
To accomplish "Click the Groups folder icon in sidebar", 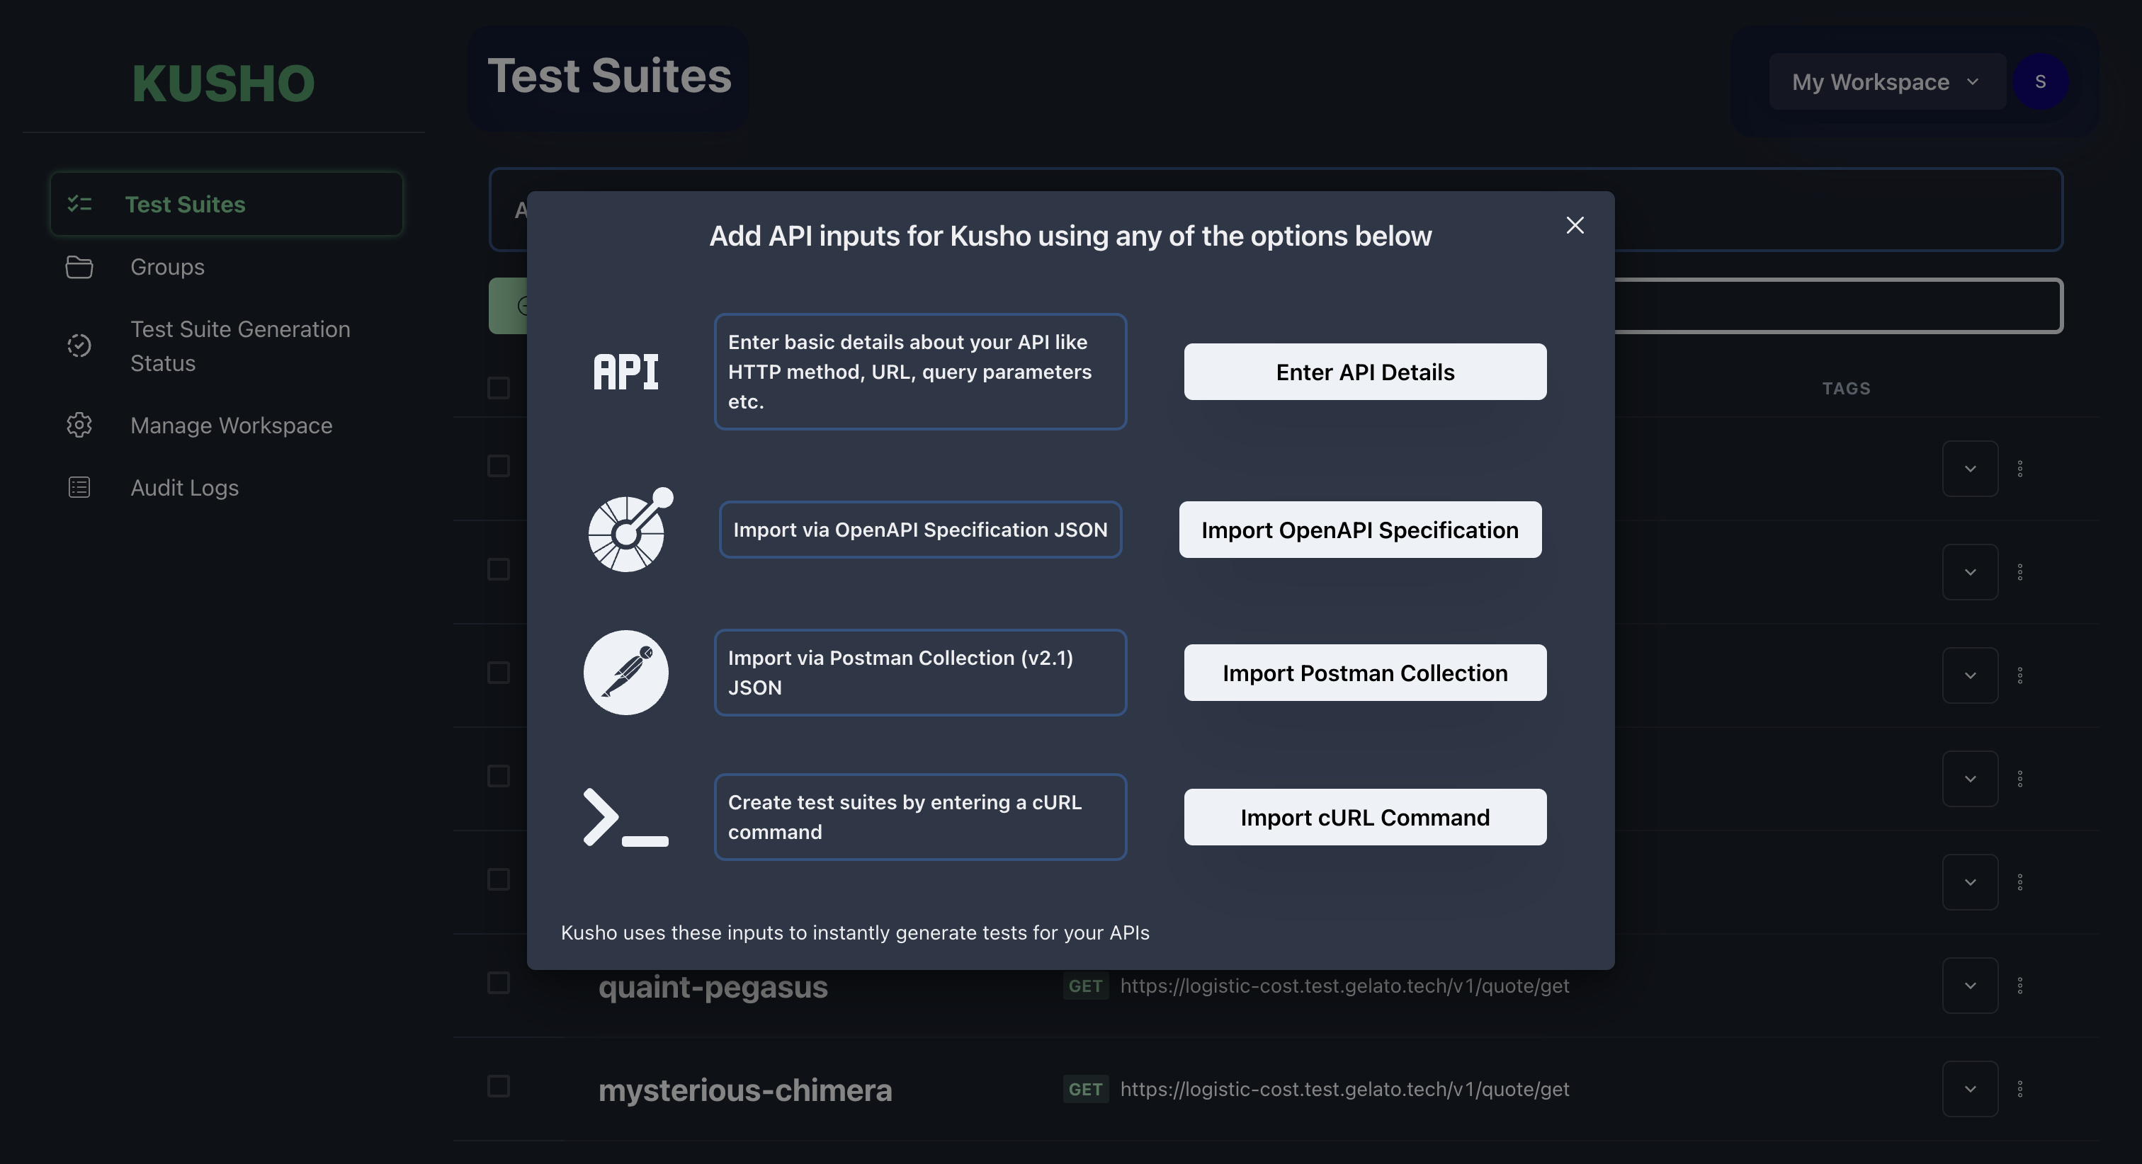I will (x=79, y=267).
